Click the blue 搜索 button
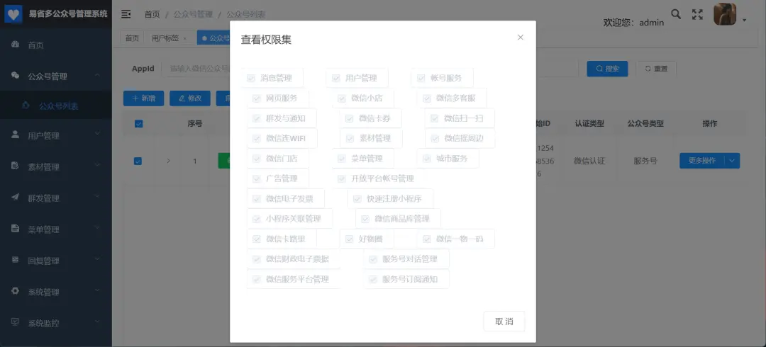This screenshot has height=347, width=766. click(x=607, y=69)
